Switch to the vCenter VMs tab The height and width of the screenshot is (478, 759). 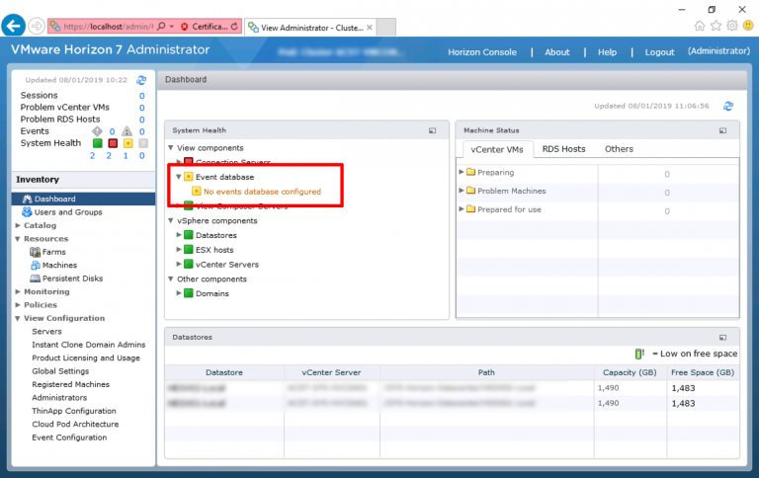tap(496, 149)
